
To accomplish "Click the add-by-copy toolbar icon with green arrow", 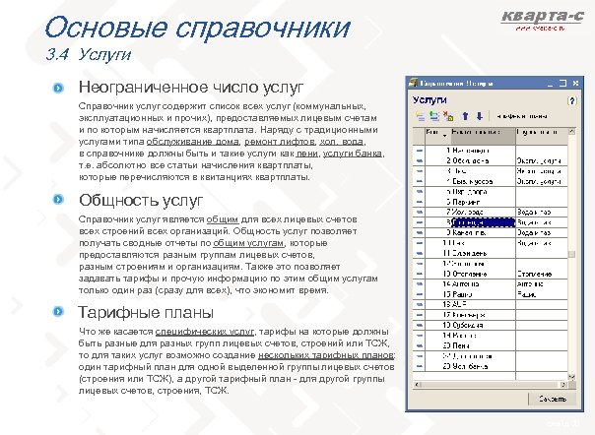I will click(434, 116).
